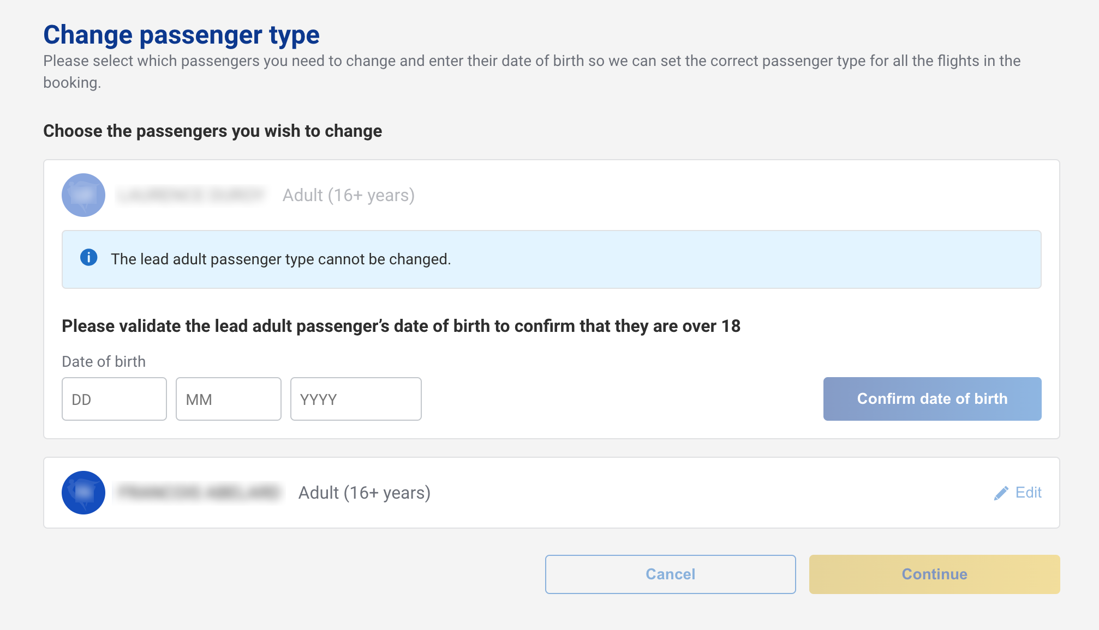This screenshot has height=630, width=1099.
Task: Click the blue info icon in notice
Action: 89,257
